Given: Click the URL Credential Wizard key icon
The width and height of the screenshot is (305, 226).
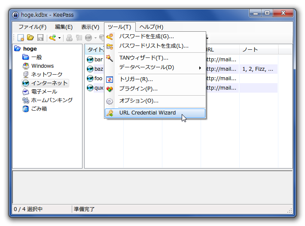Looking at the screenshot, I should click(x=110, y=113).
